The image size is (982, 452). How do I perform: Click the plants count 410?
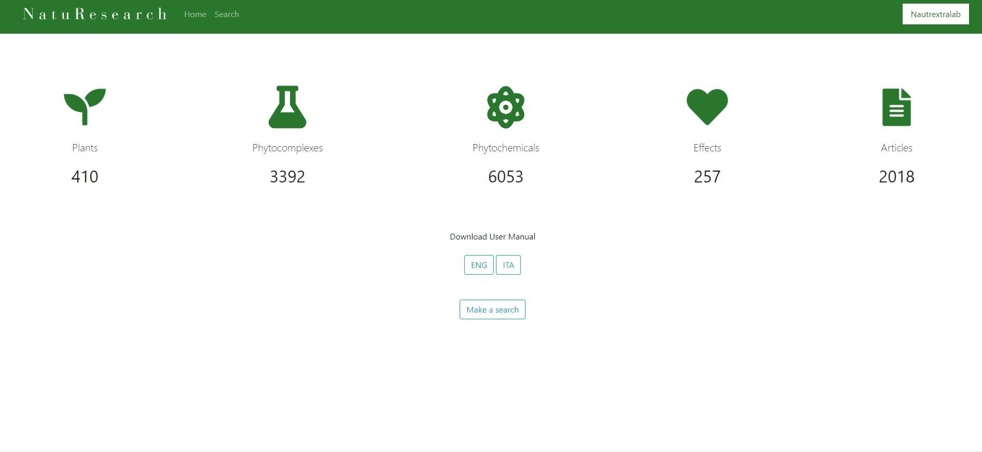click(85, 177)
